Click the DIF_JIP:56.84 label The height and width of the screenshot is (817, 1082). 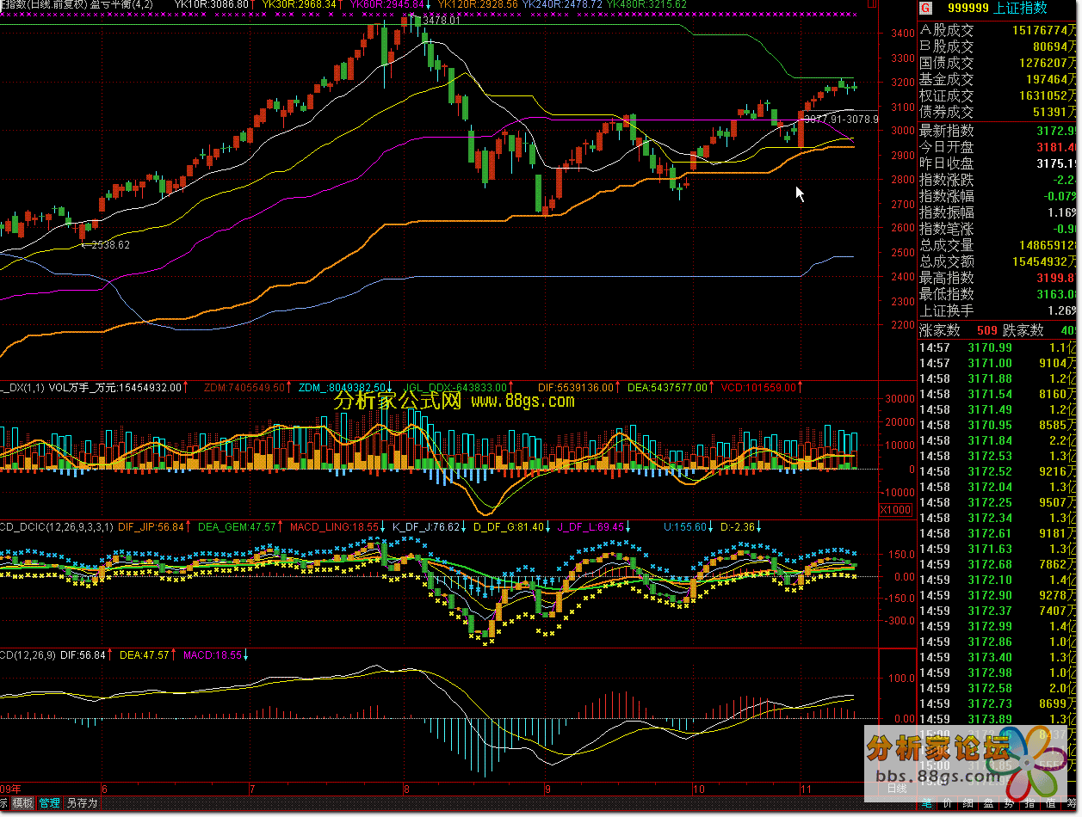point(151,526)
